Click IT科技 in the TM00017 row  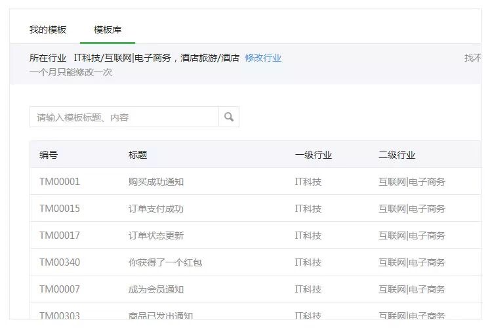click(308, 236)
